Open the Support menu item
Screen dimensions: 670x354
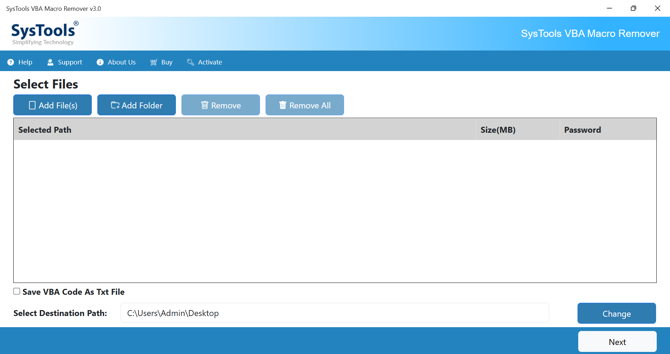[65, 62]
